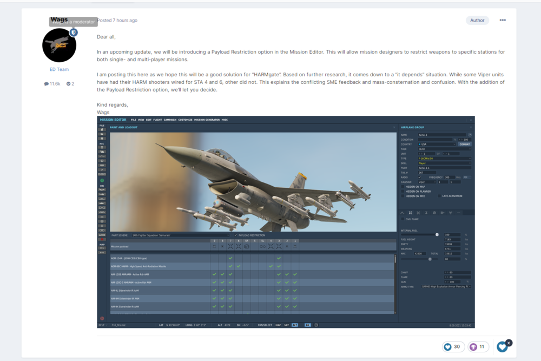The height and width of the screenshot is (361, 541).
Task: Enable HIDDEN ON PLANNER checkbox
Action: click(x=403, y=192)
